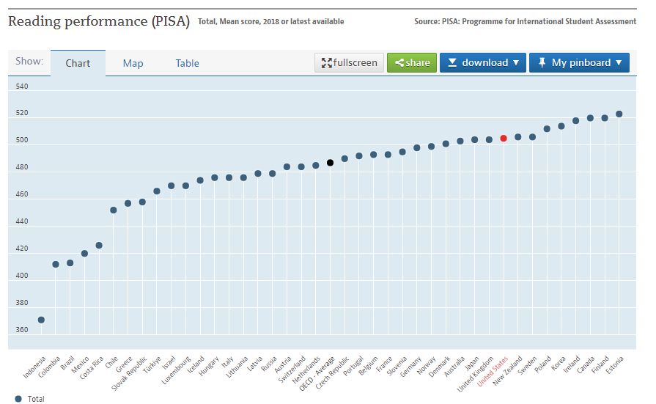Open the Map tab
This screenshot has height=404, width=656.
coord(133,63)
